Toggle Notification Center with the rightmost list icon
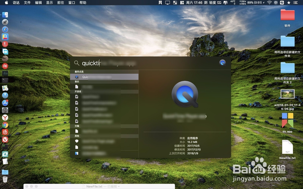 point(296,3)
